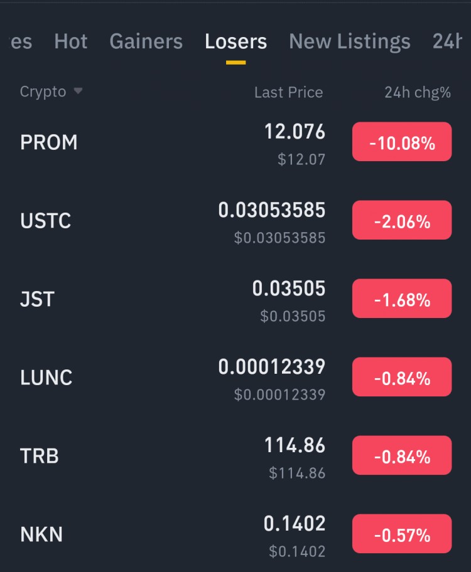Click the NKN -0.57% change badge
Viewport: 471px width, 572px height.
coord(401,534)
